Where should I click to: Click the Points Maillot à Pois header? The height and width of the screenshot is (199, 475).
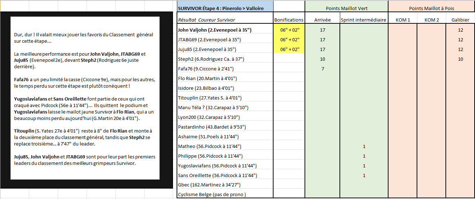coord(431,8)
